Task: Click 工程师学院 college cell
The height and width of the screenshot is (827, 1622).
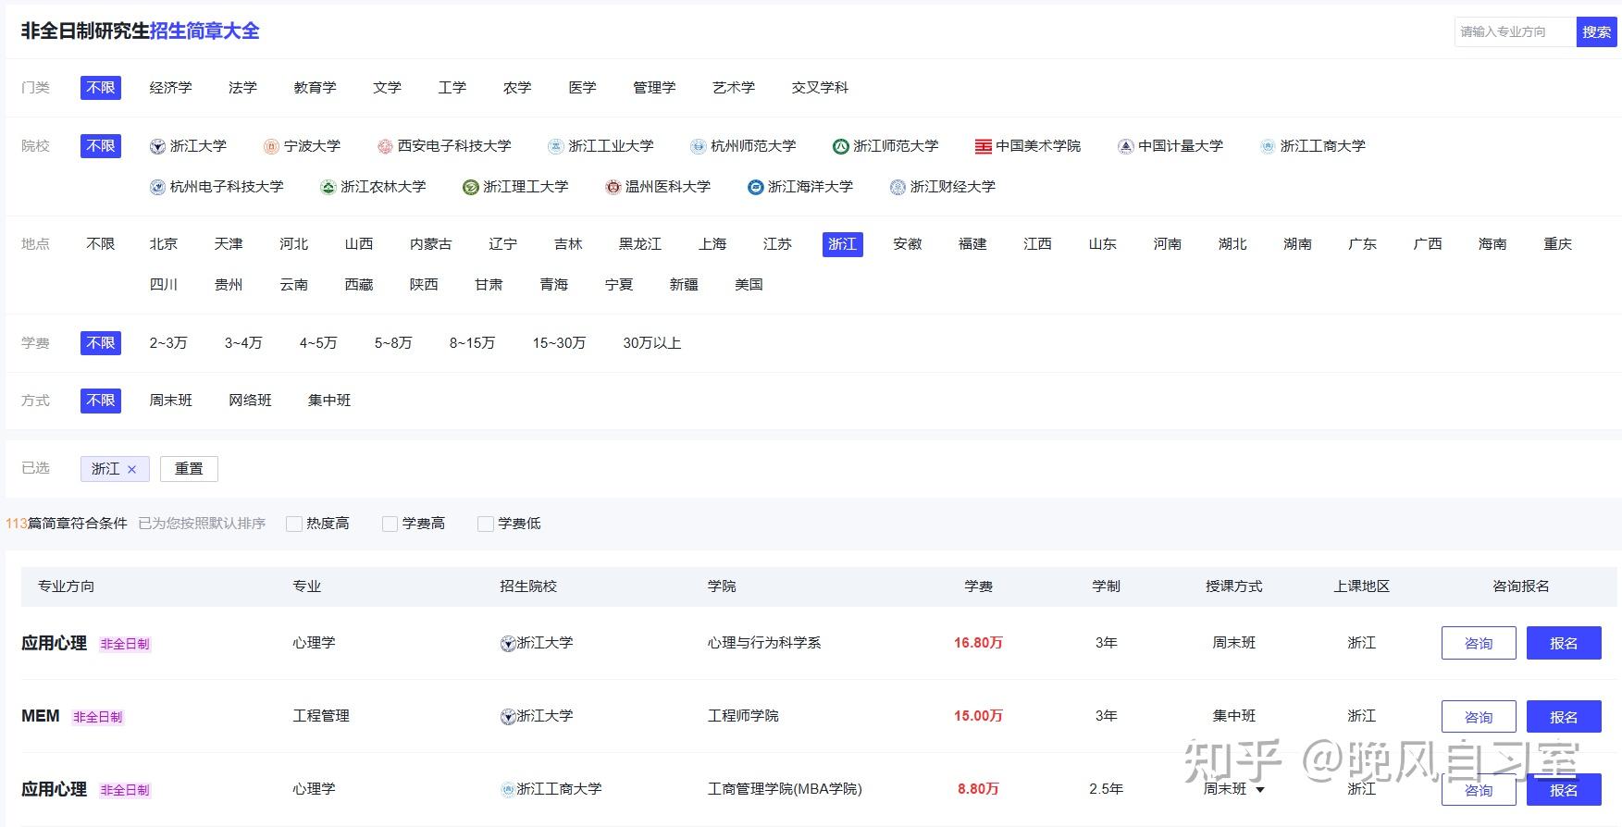Action: (743, 716)
